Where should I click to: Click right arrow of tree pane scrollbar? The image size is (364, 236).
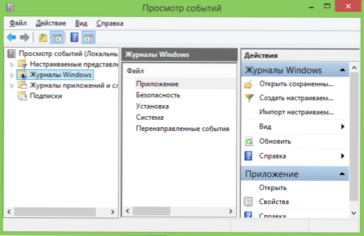113,211
